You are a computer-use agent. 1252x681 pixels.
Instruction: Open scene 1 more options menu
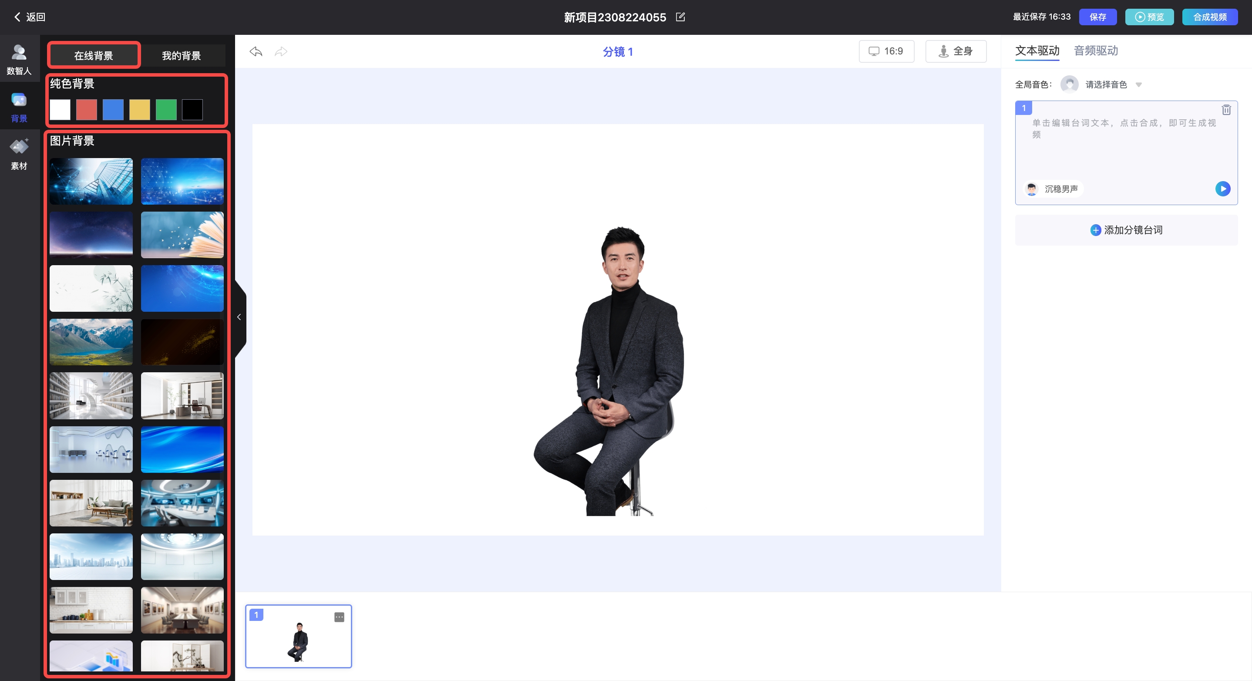click(339, 617)
